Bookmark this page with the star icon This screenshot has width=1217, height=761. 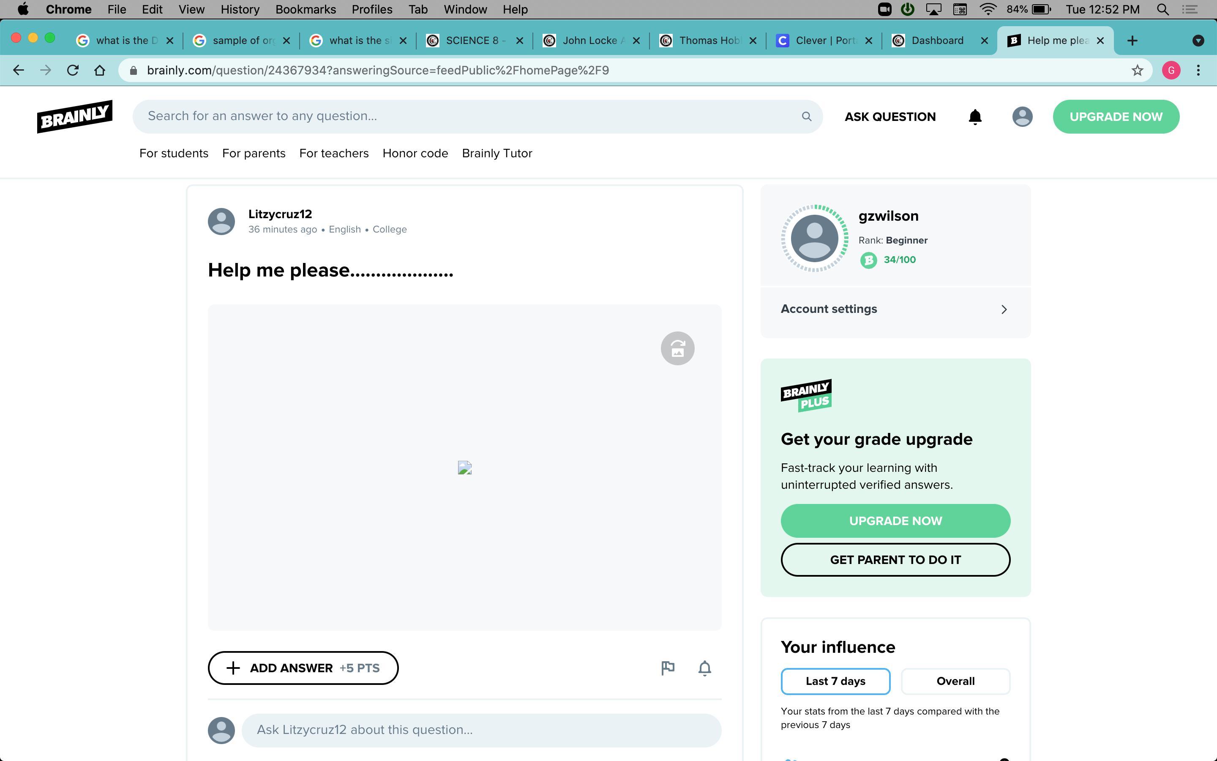(1137, 71)
